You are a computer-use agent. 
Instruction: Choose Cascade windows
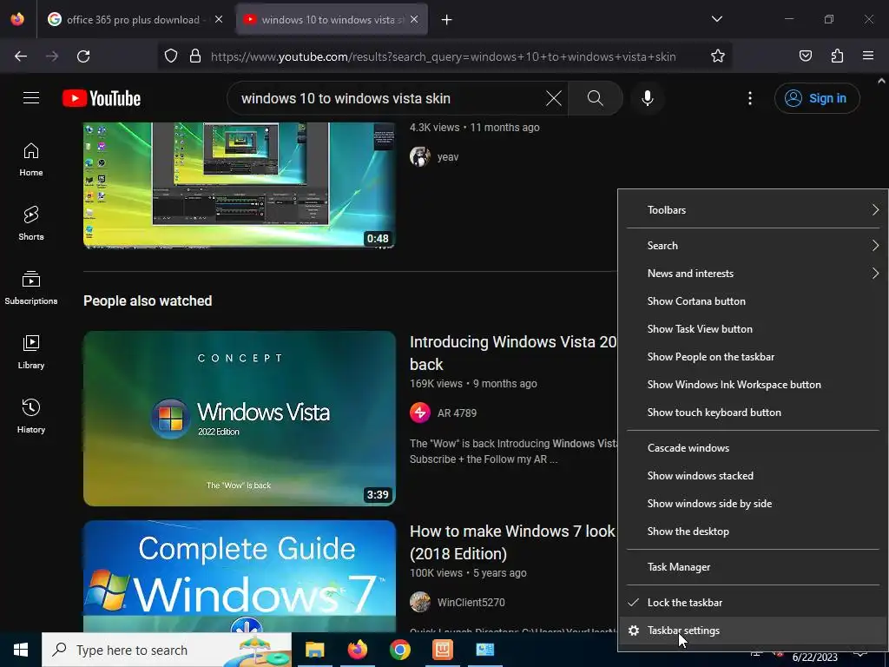click(x=753, y=448)
